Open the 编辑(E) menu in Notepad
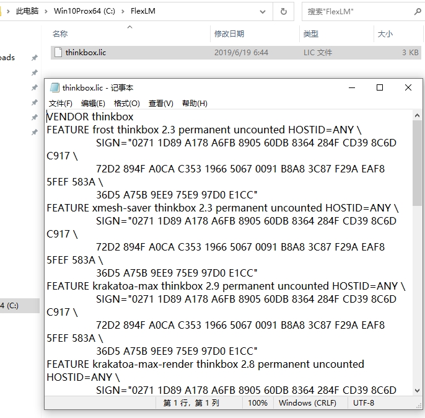Viewport: 425px width, 418px height. 93,104
